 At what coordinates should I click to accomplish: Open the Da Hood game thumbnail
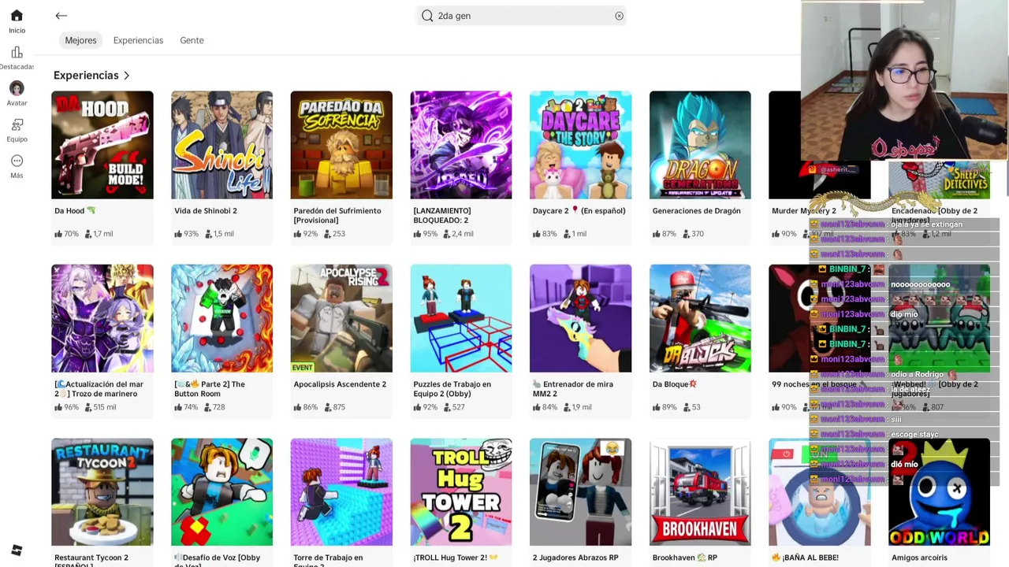point(102,145)
